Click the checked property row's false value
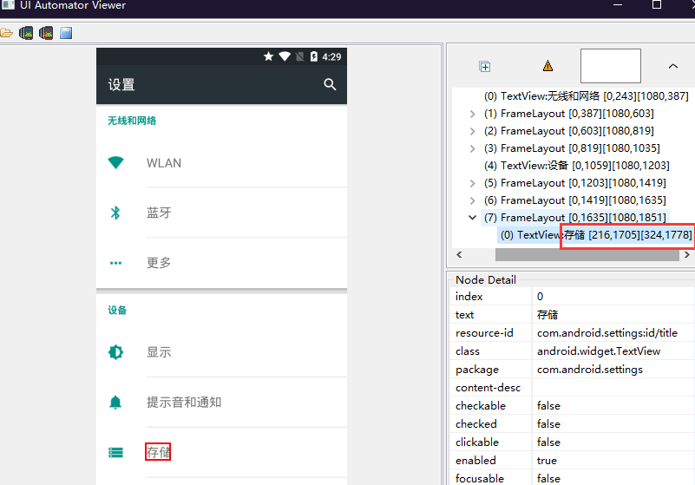 [x=548, y=423]
